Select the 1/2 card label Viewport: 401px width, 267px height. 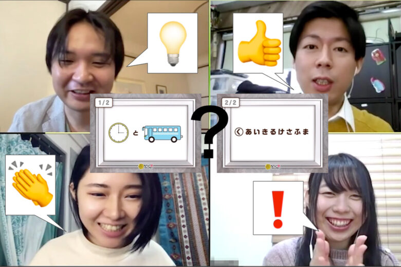click(104, 103)
